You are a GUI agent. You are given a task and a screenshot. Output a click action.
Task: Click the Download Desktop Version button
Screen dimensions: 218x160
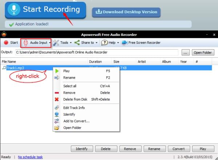(126, 12)
